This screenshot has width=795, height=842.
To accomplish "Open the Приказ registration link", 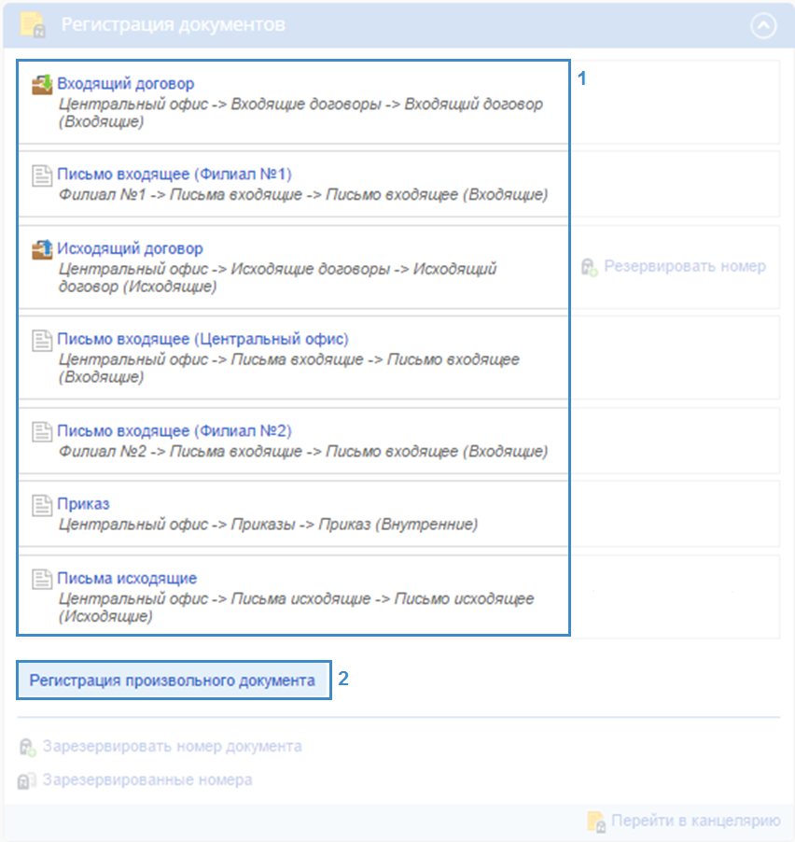I will click(83, 504).
